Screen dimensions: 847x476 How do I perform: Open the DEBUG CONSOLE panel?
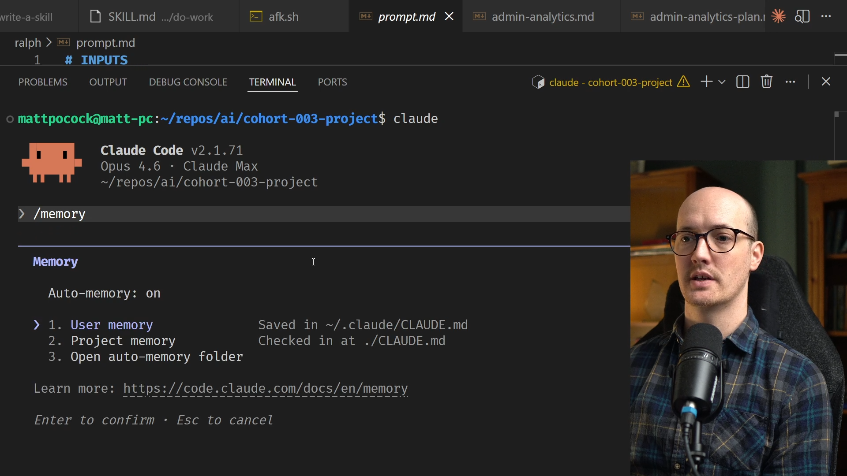[188, 82]
